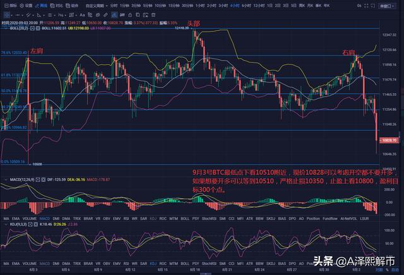Close the KDJ(9,3,3) indicator panel
This screenshot has width=404, height=275.
pos(35,224)
